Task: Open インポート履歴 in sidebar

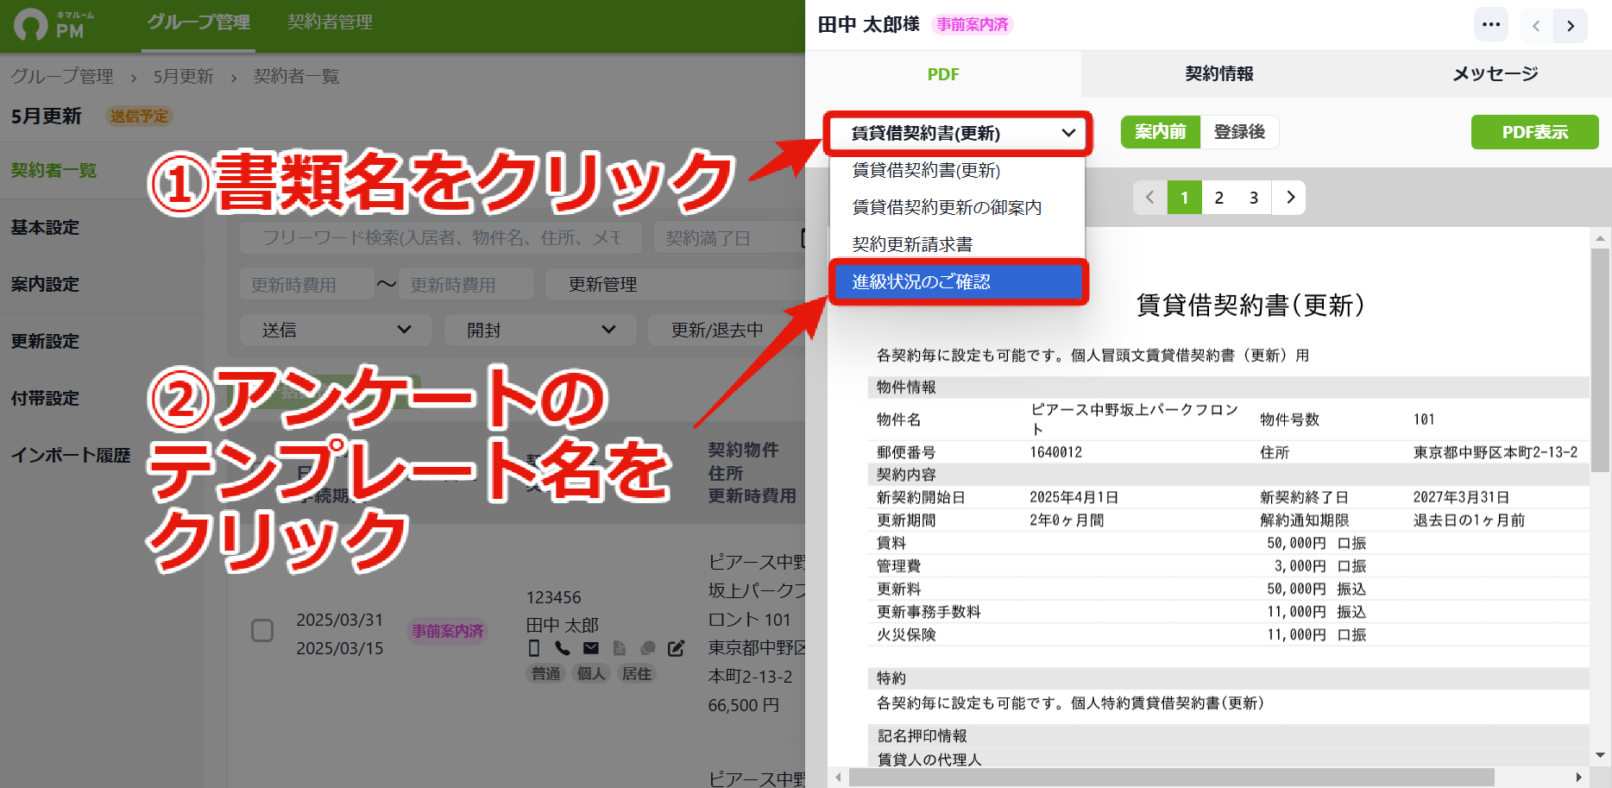Action: [x=71, y=456]
